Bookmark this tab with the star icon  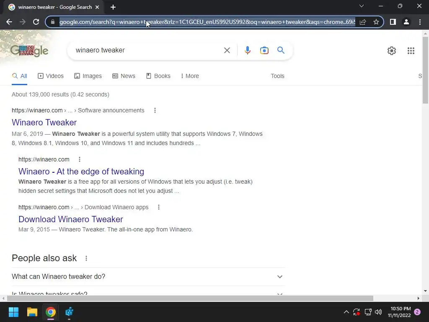(x=376, y=22)
